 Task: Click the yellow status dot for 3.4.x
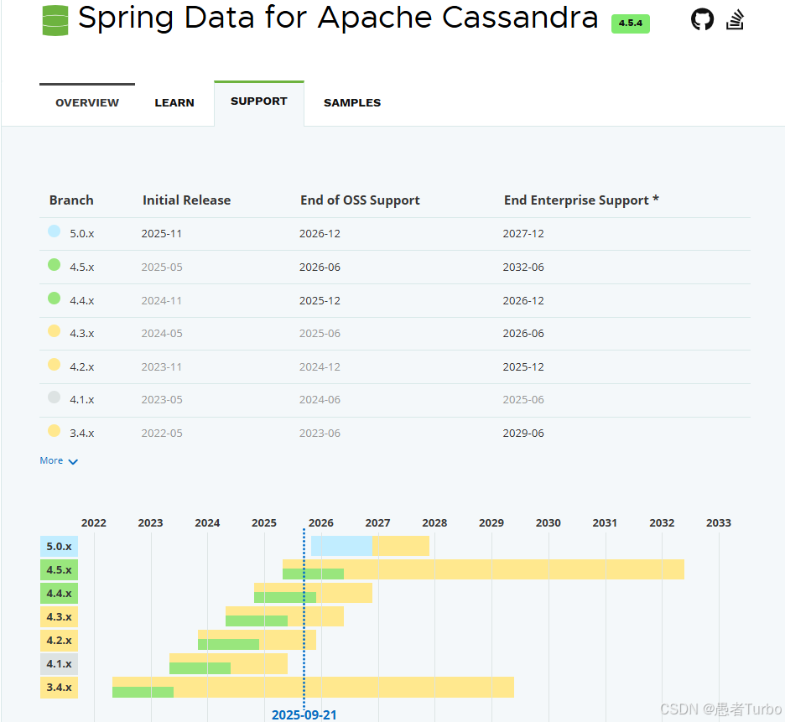pyautogui.click(x=54, y=431)
